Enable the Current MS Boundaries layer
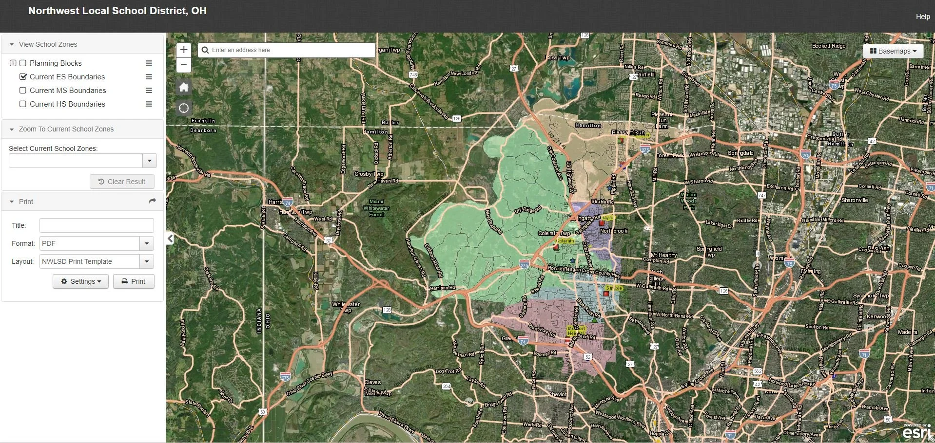 tap(22, 90)
